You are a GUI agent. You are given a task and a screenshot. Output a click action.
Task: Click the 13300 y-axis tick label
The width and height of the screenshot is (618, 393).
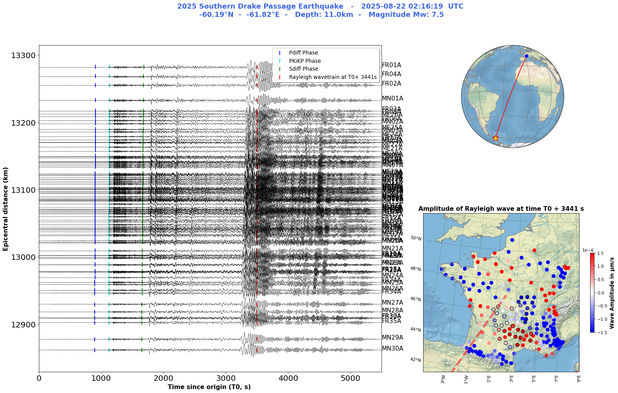point(23,55)
